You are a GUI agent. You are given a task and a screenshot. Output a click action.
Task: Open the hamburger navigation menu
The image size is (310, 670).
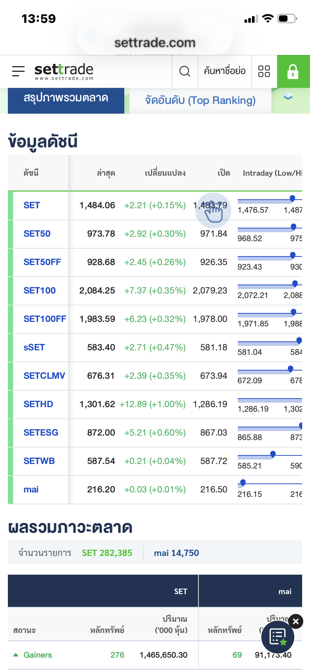18,71
